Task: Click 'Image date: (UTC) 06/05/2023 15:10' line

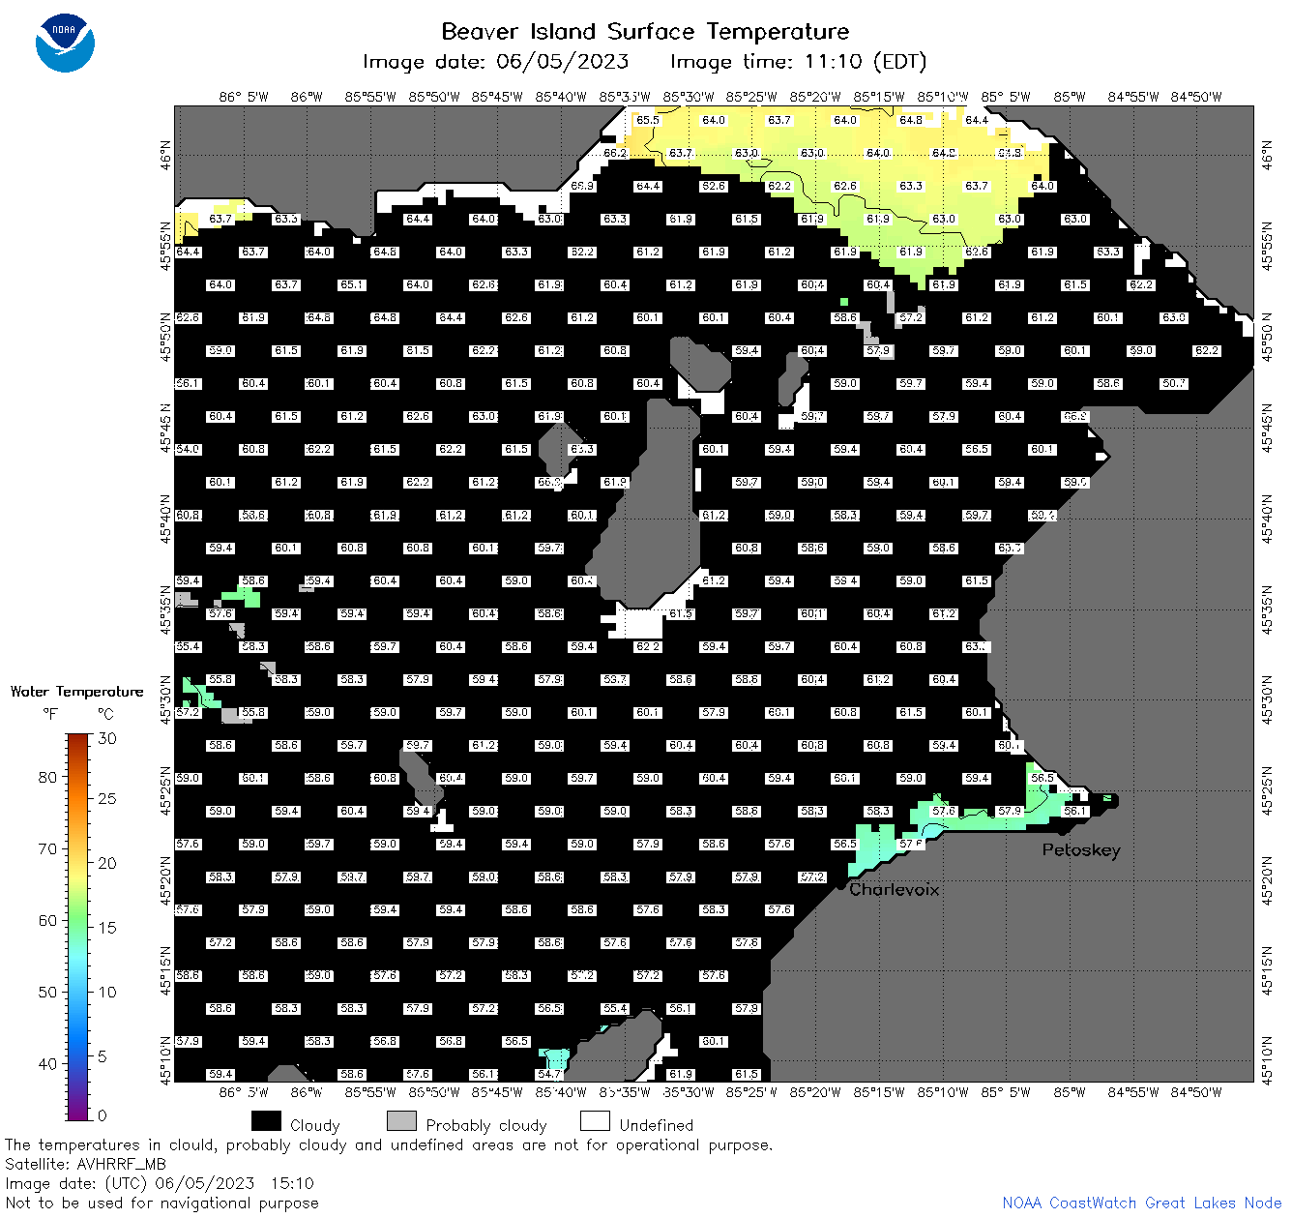Action: [x=160, y=1183]
